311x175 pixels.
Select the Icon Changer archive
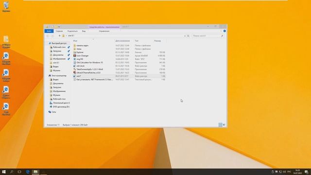(83, 56)
